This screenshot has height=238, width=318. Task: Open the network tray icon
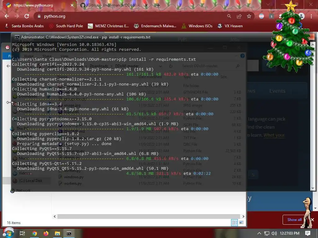pyautogui.click(x=267, y=233)
